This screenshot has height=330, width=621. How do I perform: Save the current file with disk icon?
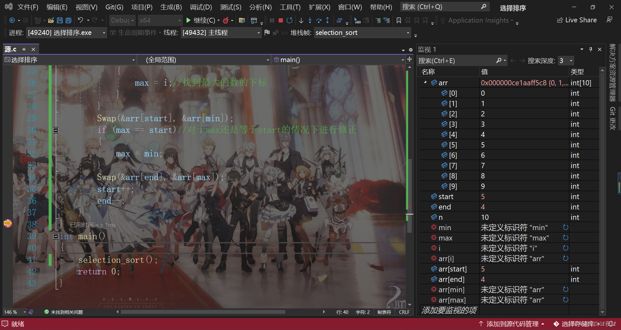pos(60,20)
